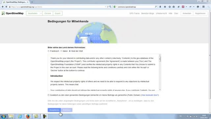Go back using the browser back arrow

click(x=3, y=7)
